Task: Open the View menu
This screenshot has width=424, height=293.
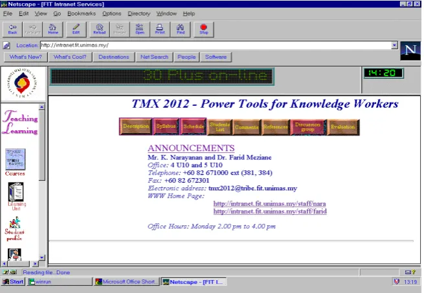Action: point(41,14)
